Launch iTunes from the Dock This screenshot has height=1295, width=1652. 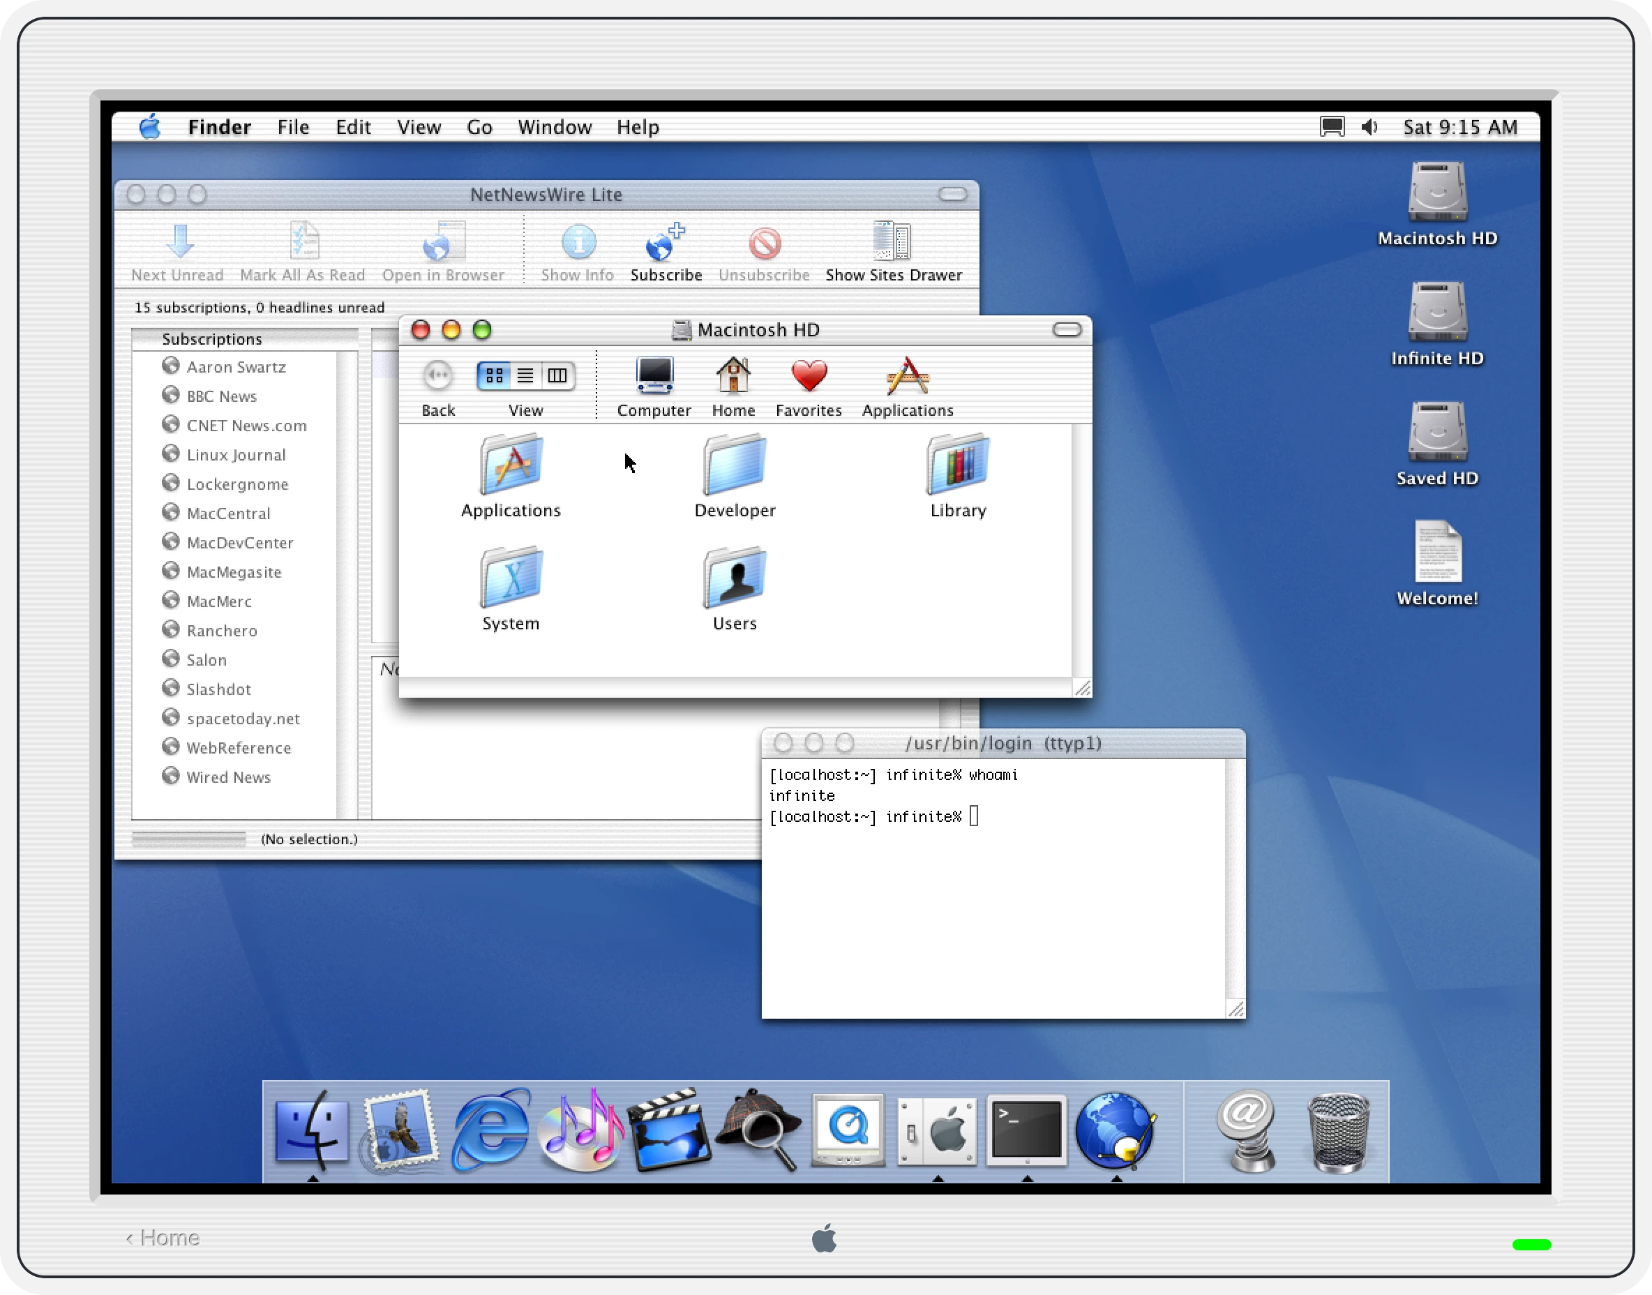click(x=580, y=1130)
